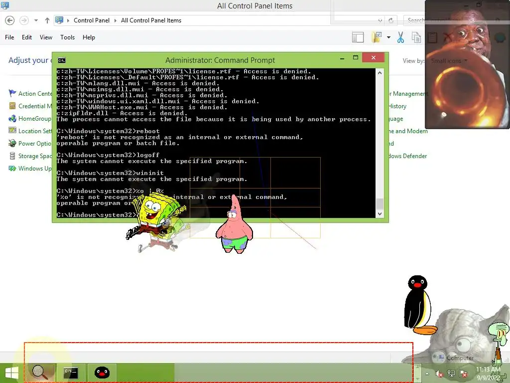
Task: Click the HomeGroup globe icon
Action: (x=12, y=119)
